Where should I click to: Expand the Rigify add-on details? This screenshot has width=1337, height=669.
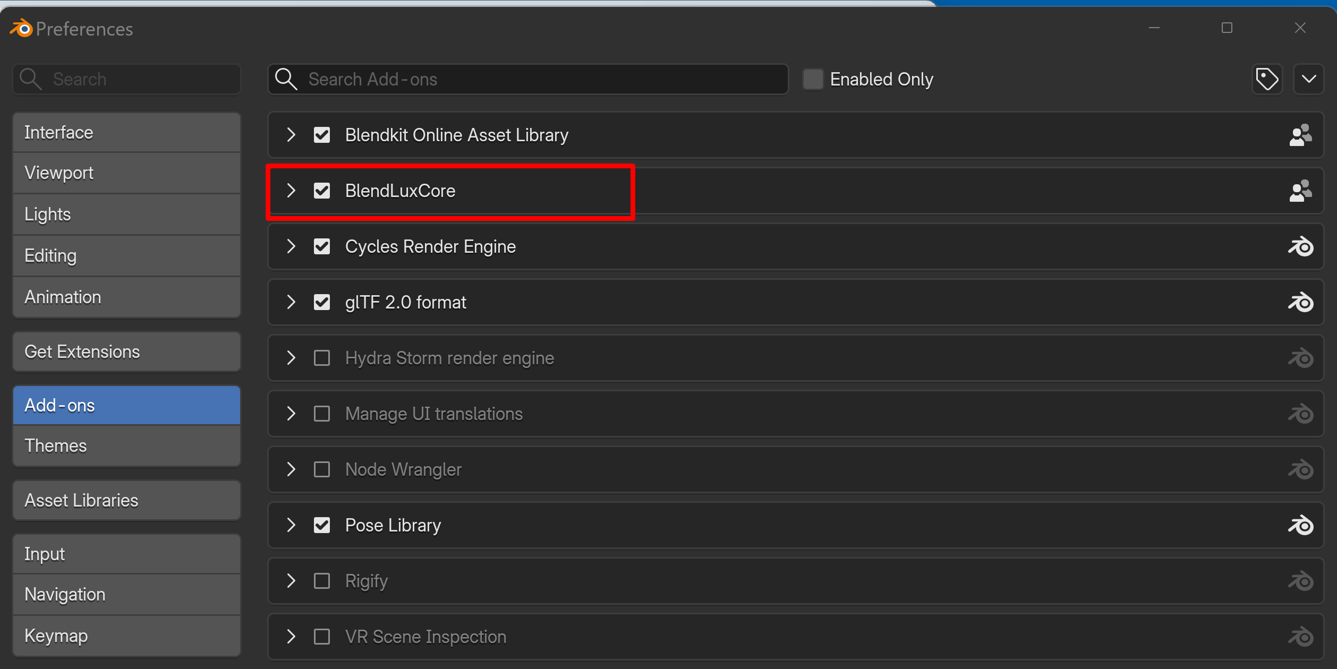point(291,581)
